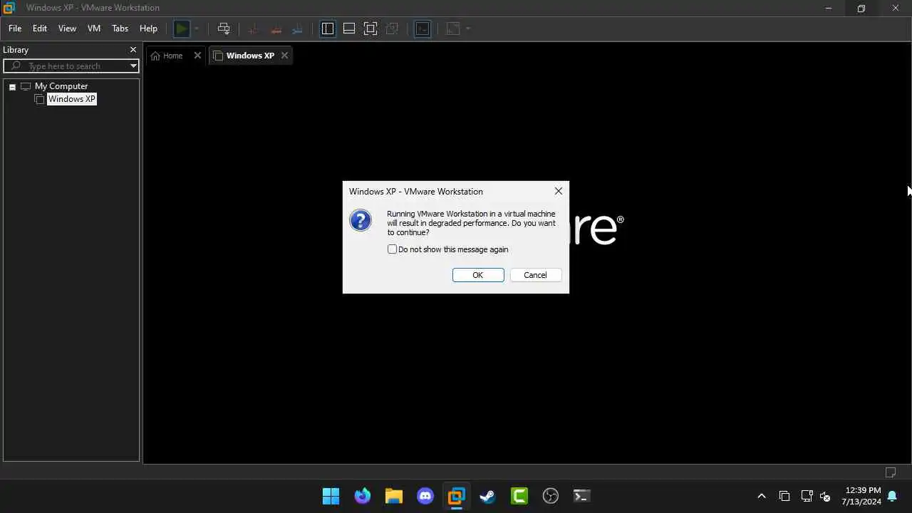
Task: Toggle the thumbnail bar view icon
Action: click(x=349, y=28)
